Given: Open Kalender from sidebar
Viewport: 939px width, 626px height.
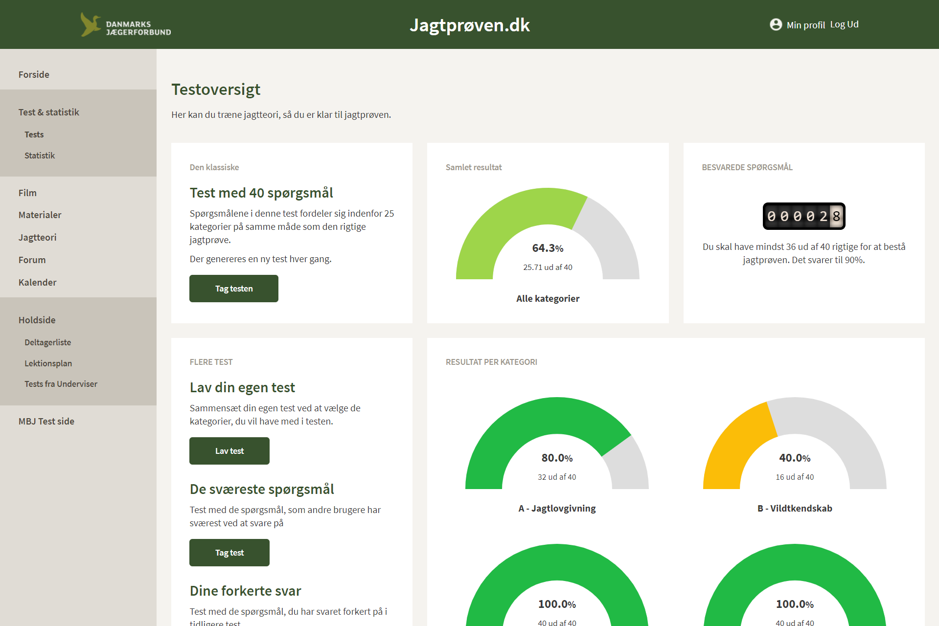Looking at the screenshot, I should click(x=38, y=282).
